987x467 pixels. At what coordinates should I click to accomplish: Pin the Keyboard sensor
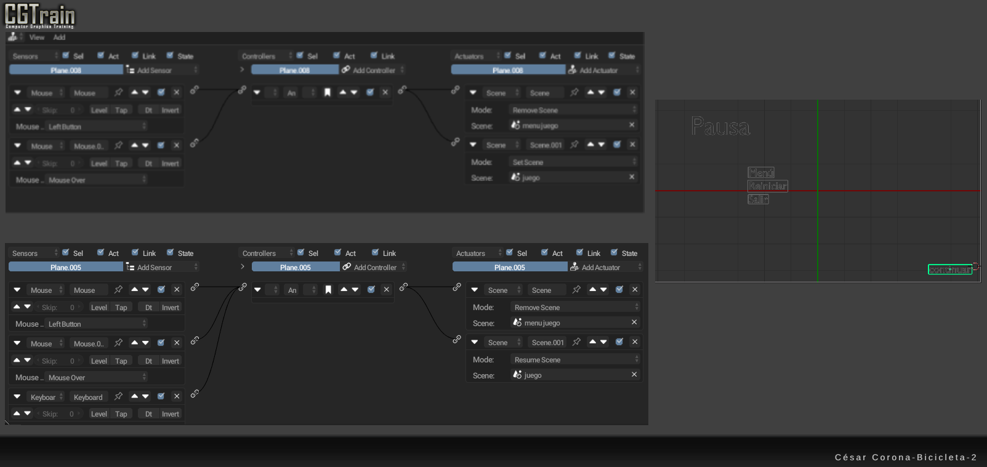tap(118, 397)
